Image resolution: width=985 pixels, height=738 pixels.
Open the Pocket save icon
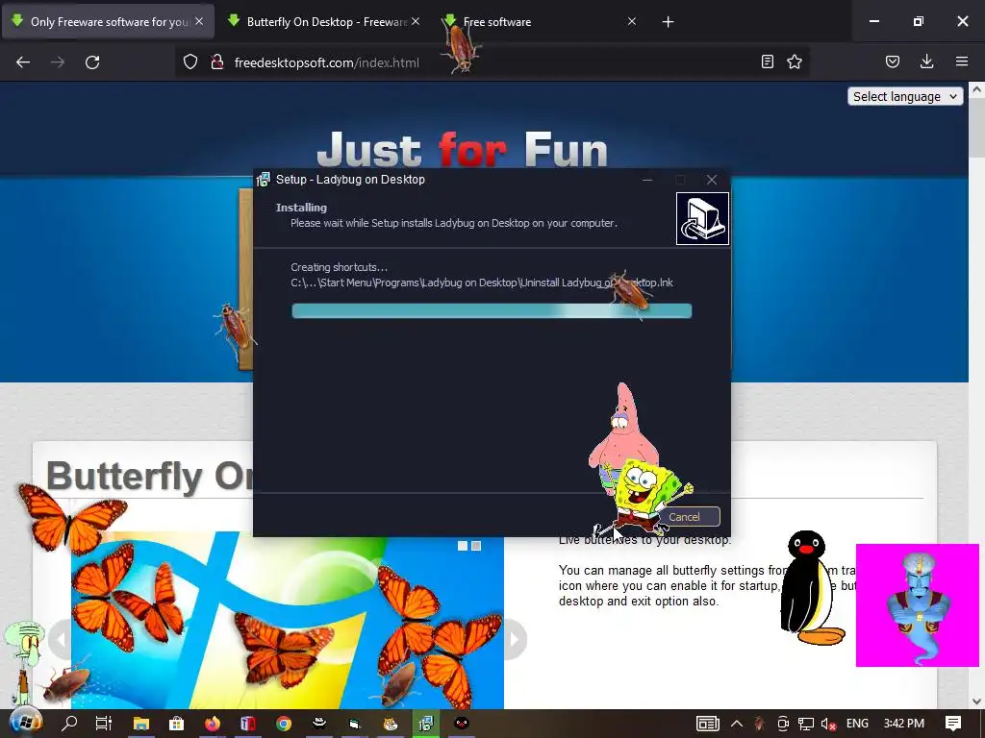pos(892,61)
